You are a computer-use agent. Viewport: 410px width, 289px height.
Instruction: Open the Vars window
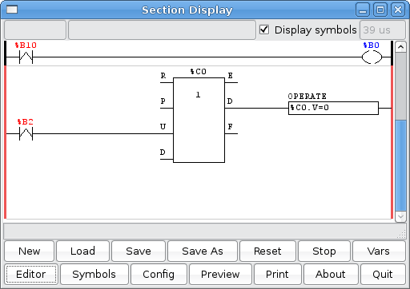point(379,251)
